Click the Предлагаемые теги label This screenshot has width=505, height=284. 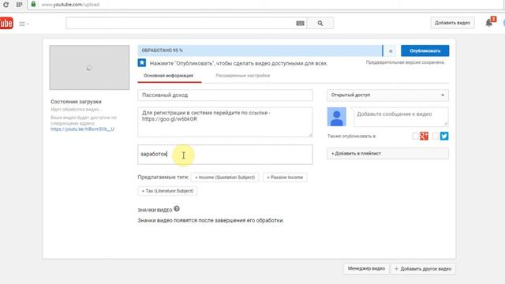(163, 177)
